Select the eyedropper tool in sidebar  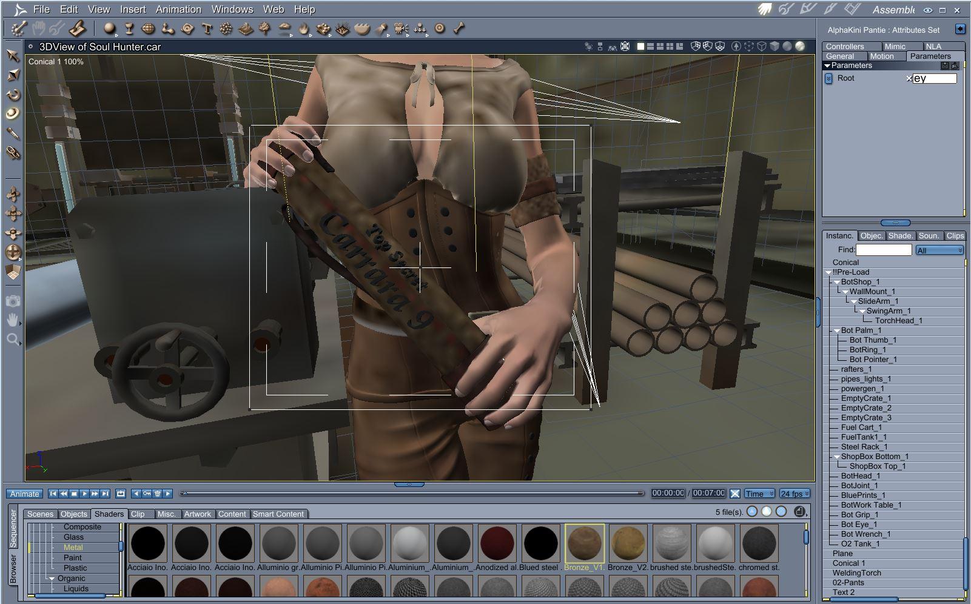(13, 133)
